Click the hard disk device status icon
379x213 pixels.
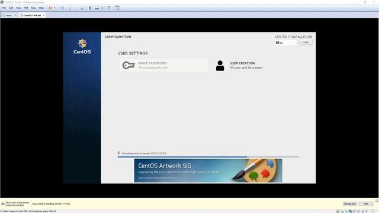(338, 211)
